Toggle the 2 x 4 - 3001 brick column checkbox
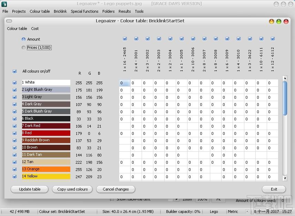The width and height of the screenshot is (295, 216). pyautogui.click(x=136, y=39)
